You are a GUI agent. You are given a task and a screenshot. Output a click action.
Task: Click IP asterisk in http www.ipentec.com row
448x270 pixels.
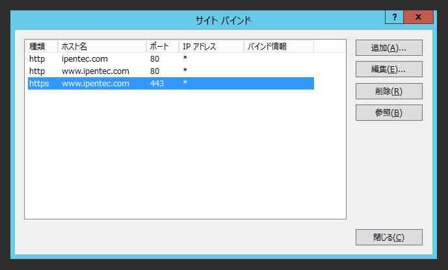(x=185, y=70)
